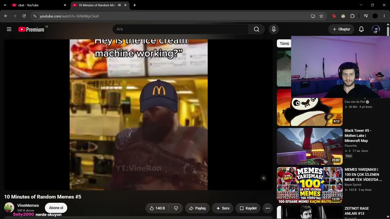Screen dimensions: 390x219
Task: Reload the current page
Action: (x=24, y=16)
